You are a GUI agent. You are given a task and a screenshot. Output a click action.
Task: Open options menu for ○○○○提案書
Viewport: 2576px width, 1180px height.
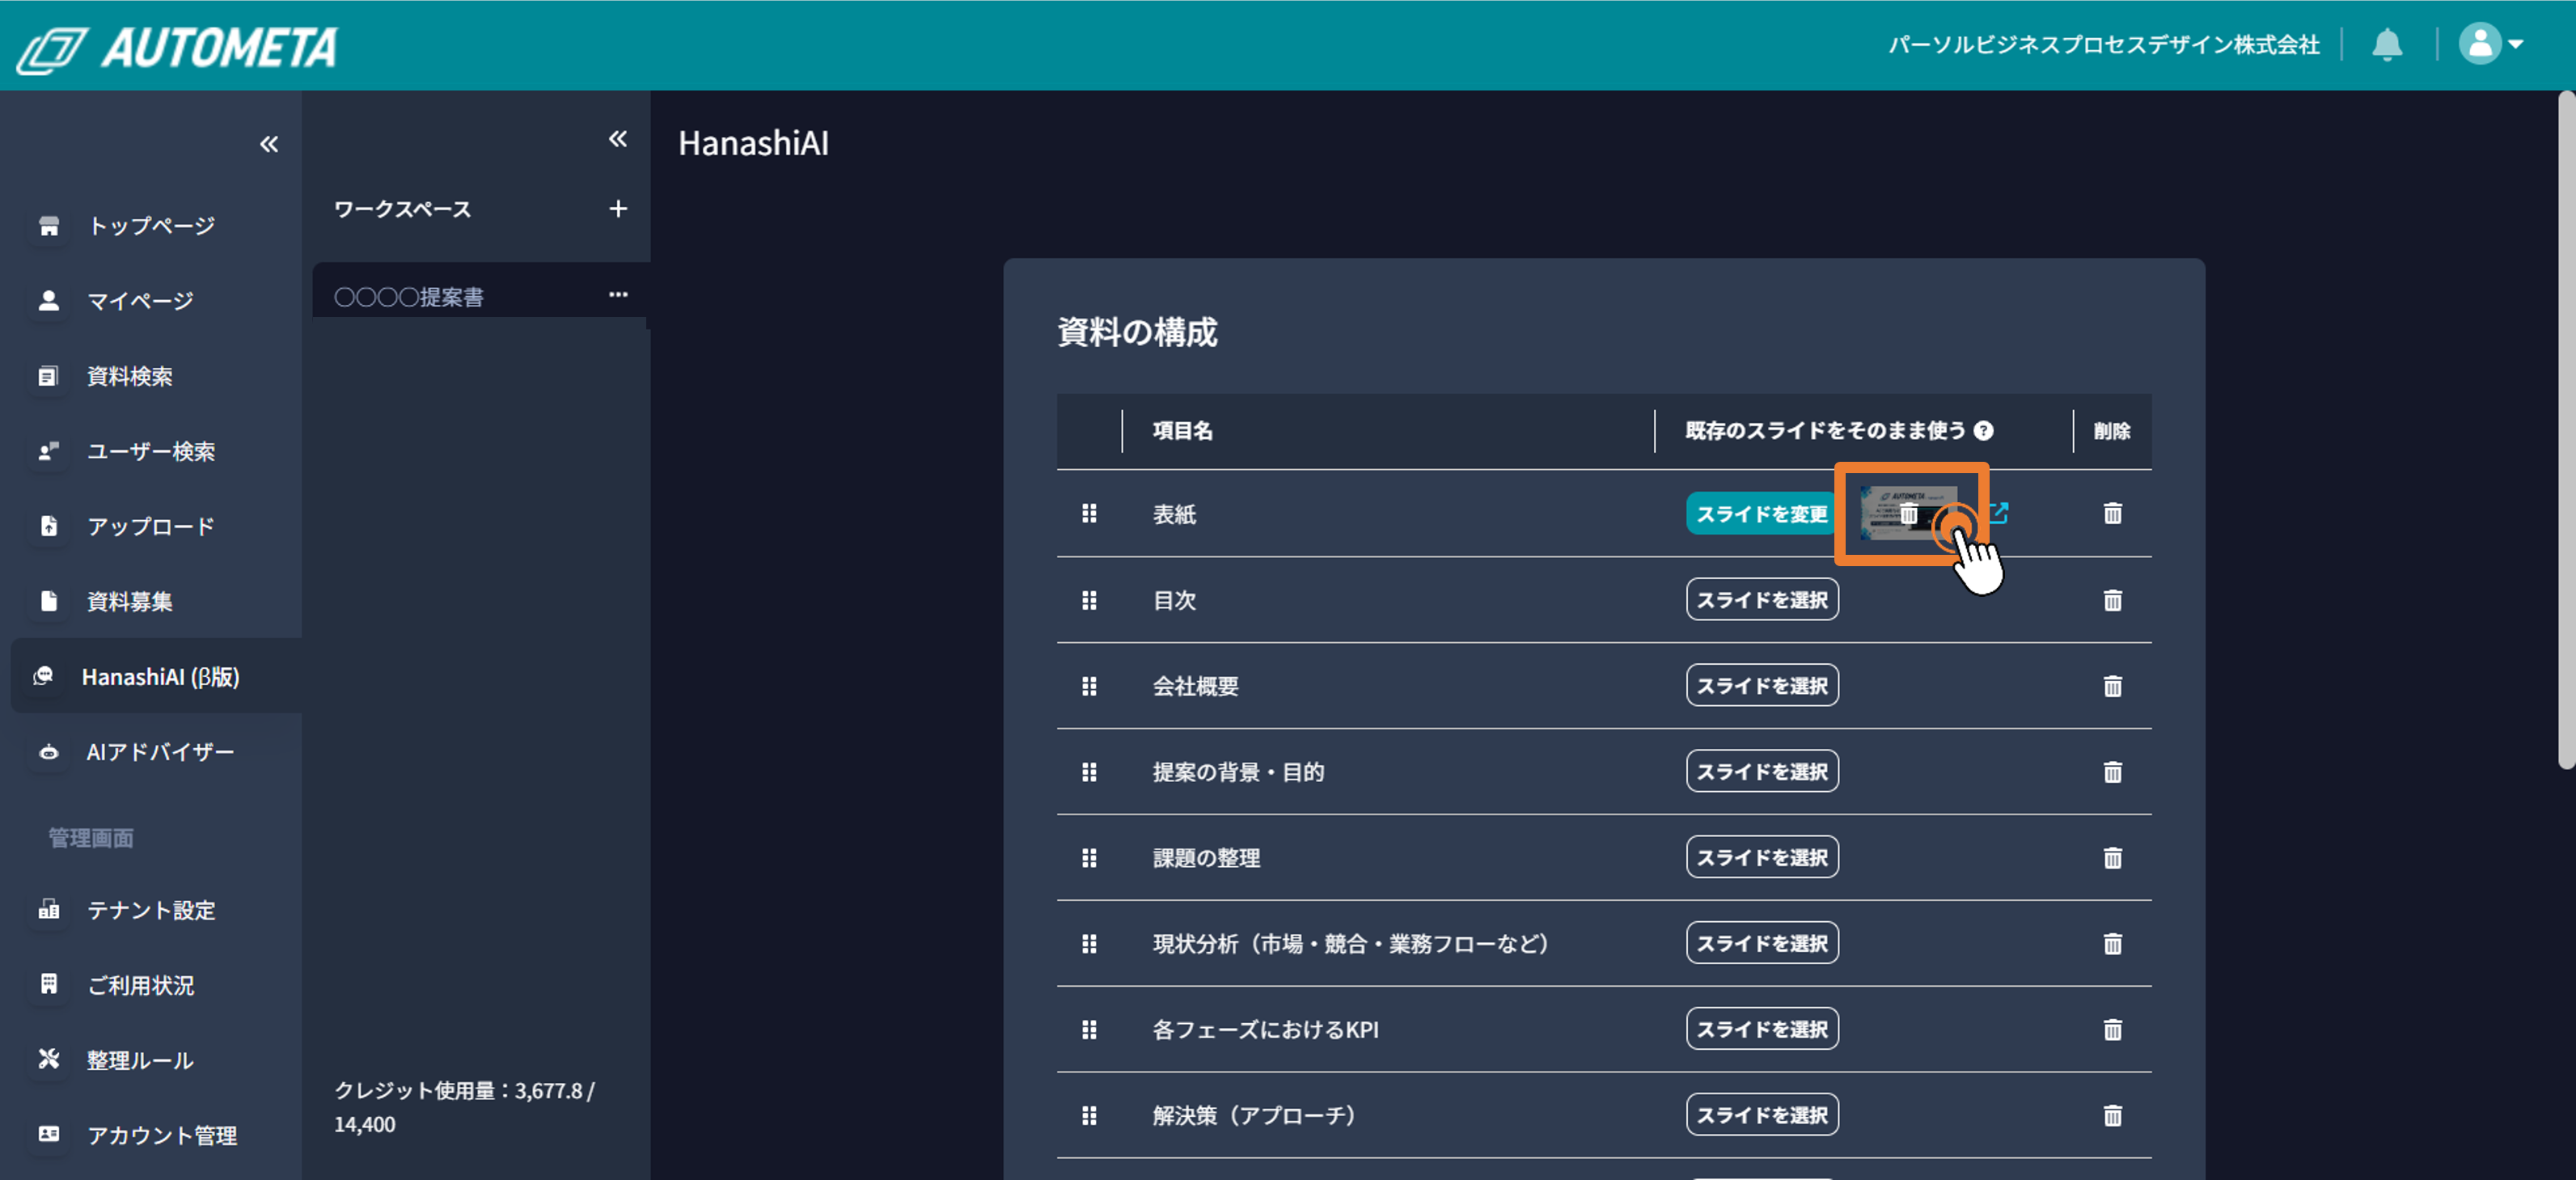[618, 294]
